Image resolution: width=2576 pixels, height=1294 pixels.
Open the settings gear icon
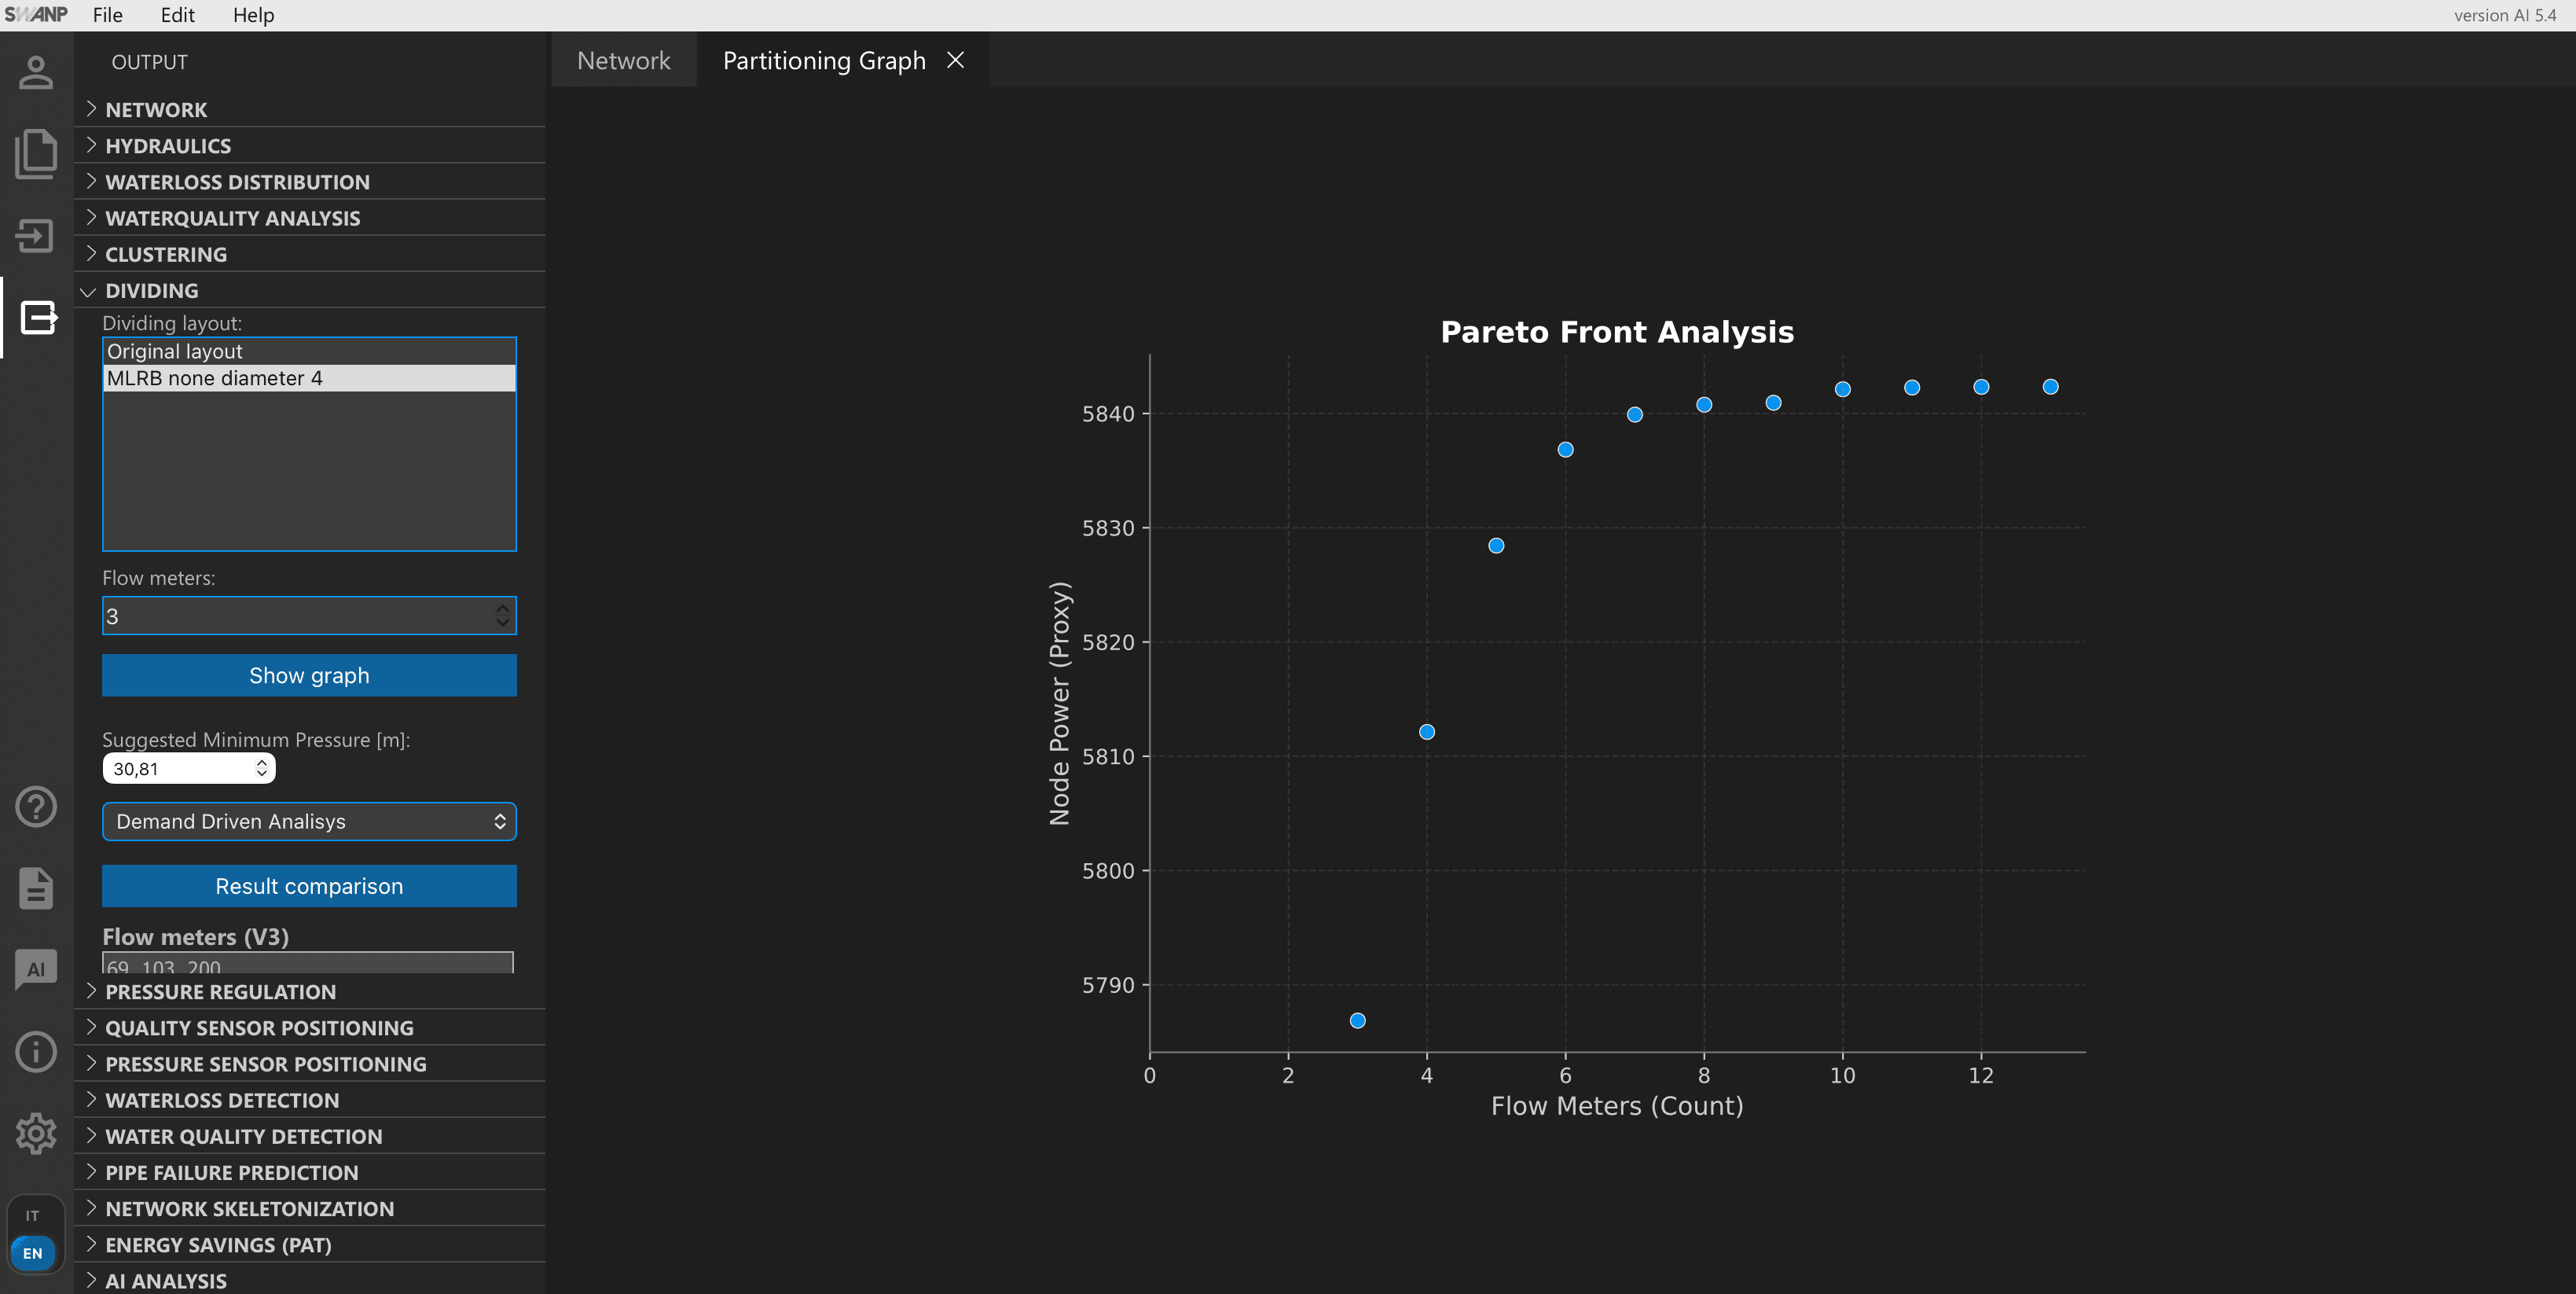coord(36,1133)
